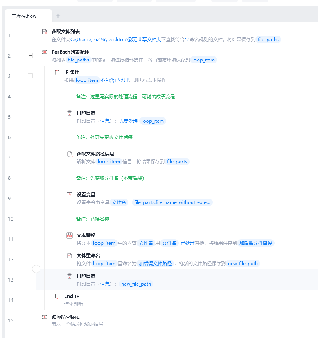Click the 结束判断 description text

coord(74,304)
